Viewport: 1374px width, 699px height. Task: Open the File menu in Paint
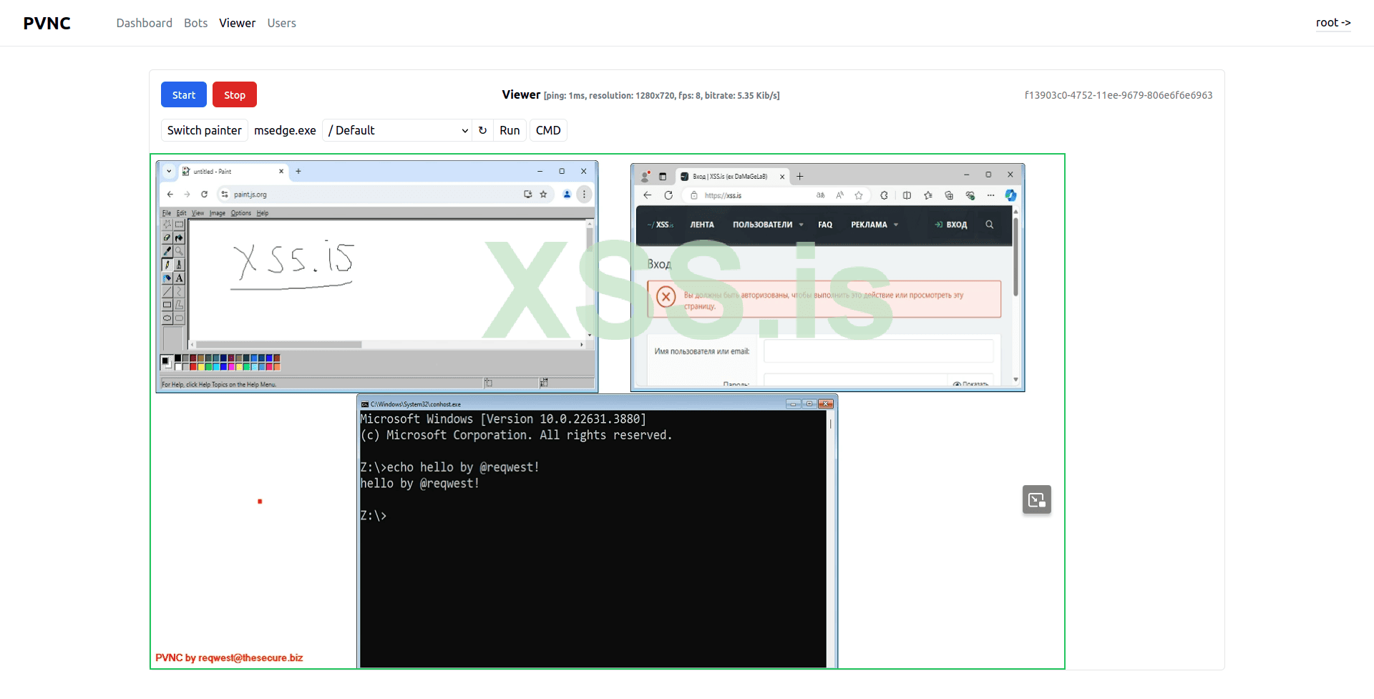[x=166, y=213]
